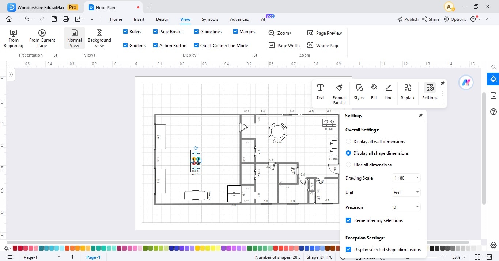Switch to Normal View
499x261 pixels.
click(74, 39)
